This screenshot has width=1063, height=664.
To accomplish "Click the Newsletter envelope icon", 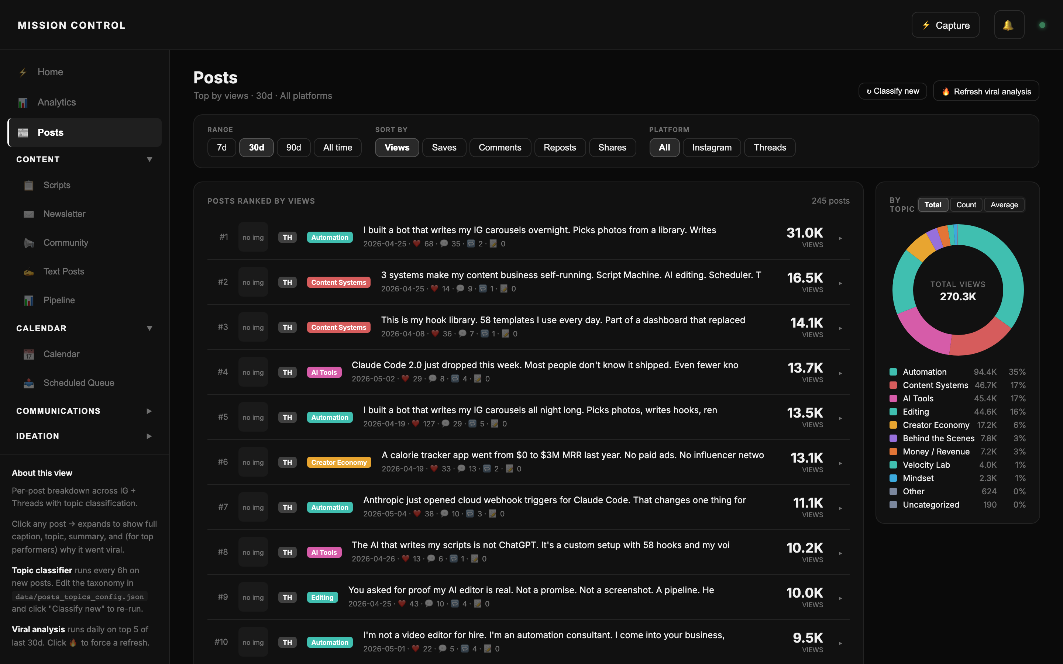I will click(x=29, y=214).
